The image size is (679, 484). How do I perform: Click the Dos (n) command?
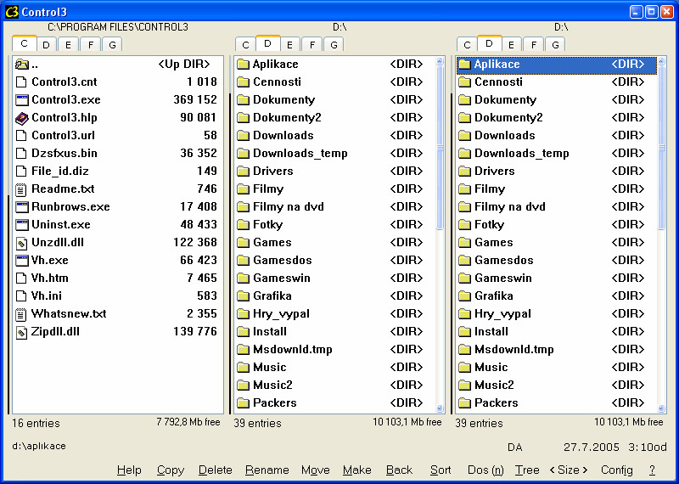[485, 470]
